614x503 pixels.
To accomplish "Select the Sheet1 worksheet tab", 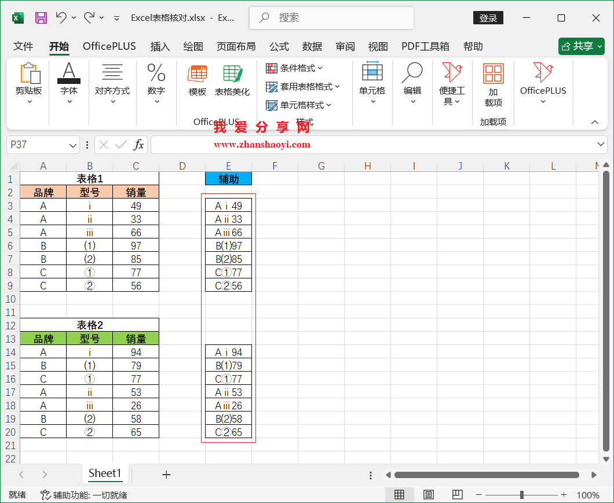I will coord(105,473).
